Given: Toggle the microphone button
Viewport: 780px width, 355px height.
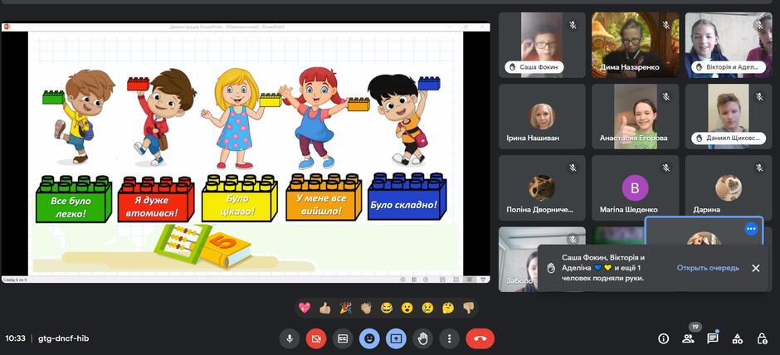Looking at the screenshot, I should pyautogui.click(x=289, y=338).
